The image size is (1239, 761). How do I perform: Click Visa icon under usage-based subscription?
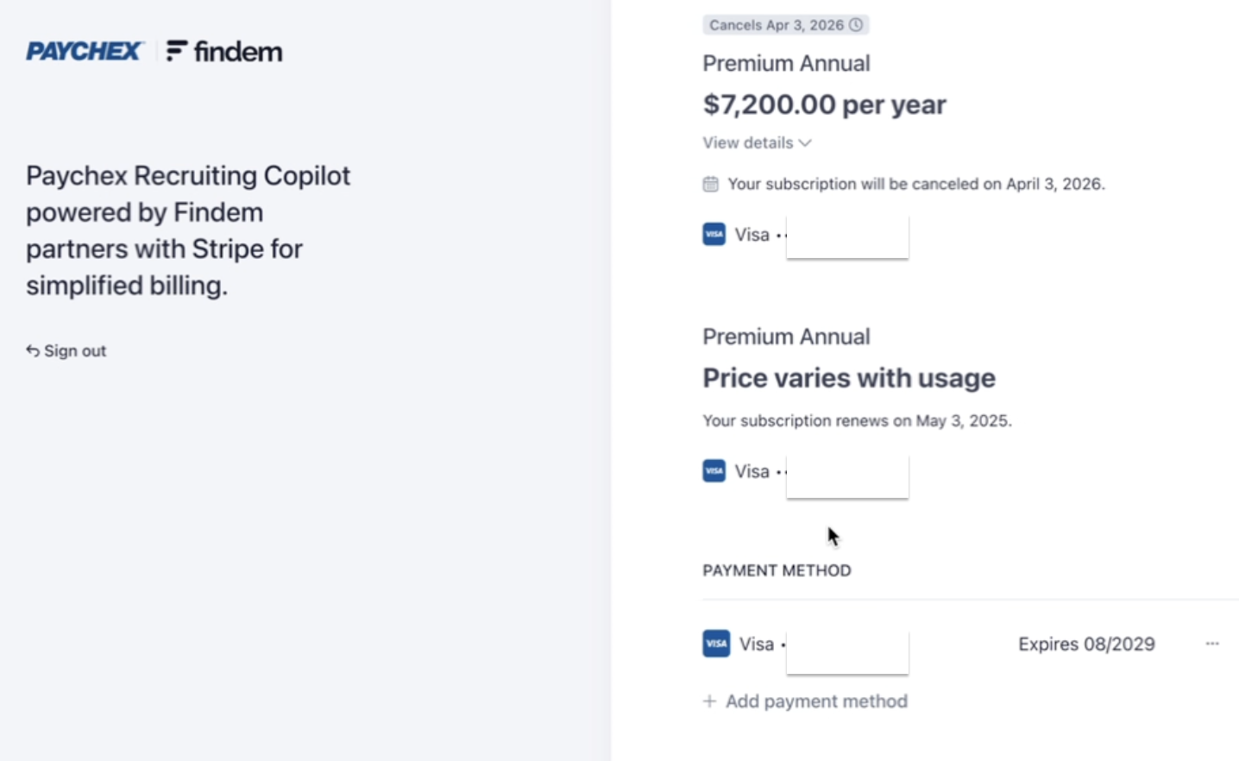[x=714, y=471]
